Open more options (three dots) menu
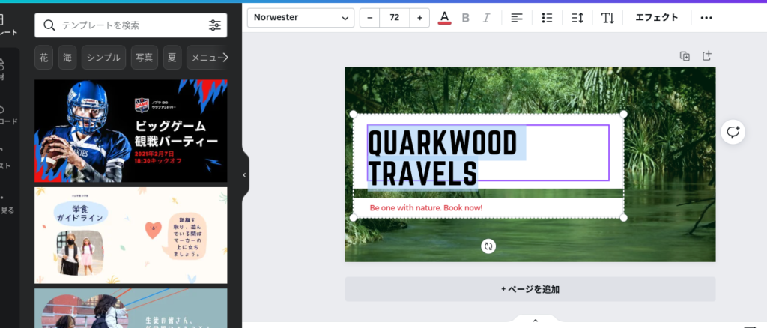Viewport: 767px width, 328px height. pos(706,18)
